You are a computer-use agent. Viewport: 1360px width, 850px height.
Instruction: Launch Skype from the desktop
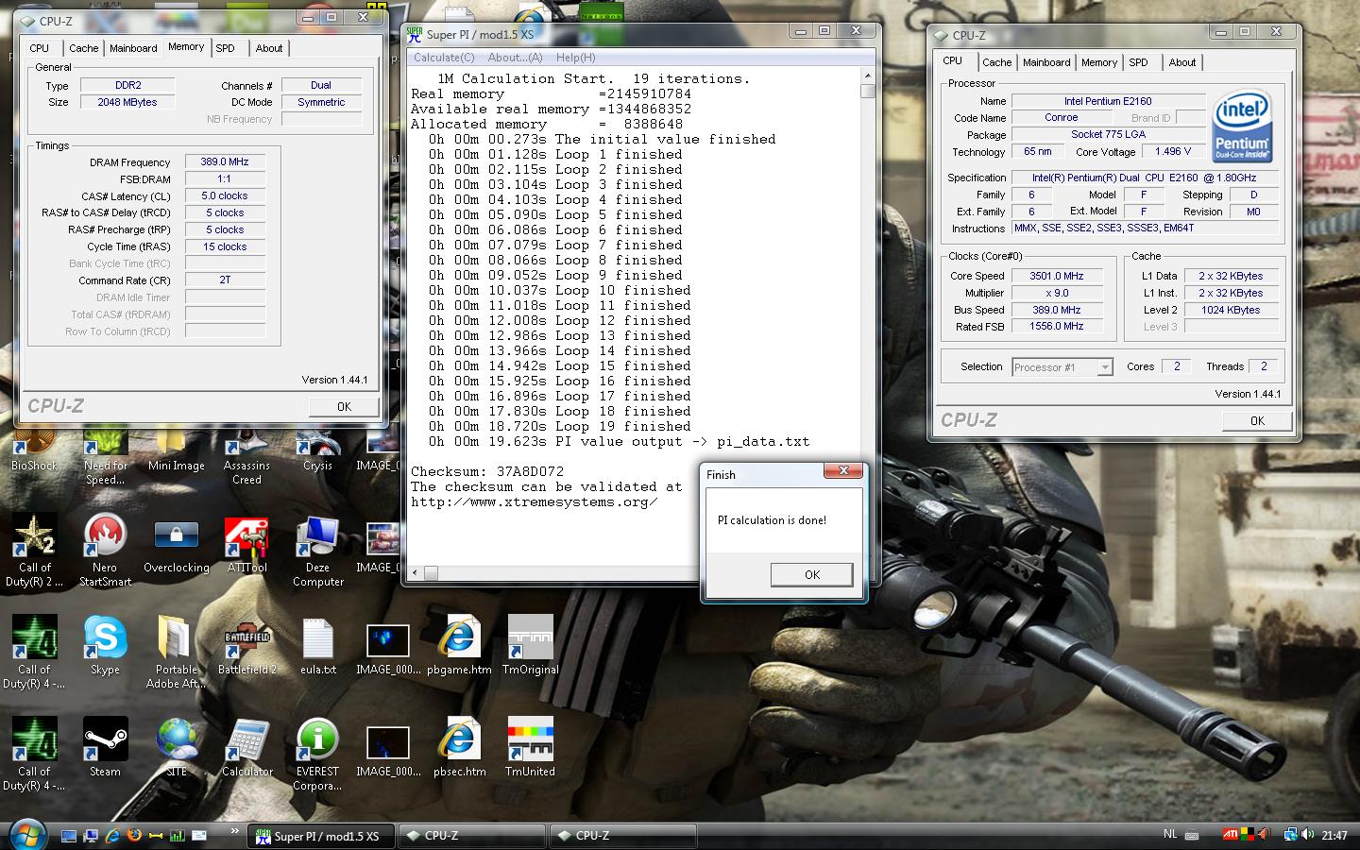105,647
